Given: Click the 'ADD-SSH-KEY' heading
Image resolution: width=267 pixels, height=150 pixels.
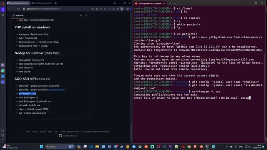Looking at the screenshot, I should 32,79.
